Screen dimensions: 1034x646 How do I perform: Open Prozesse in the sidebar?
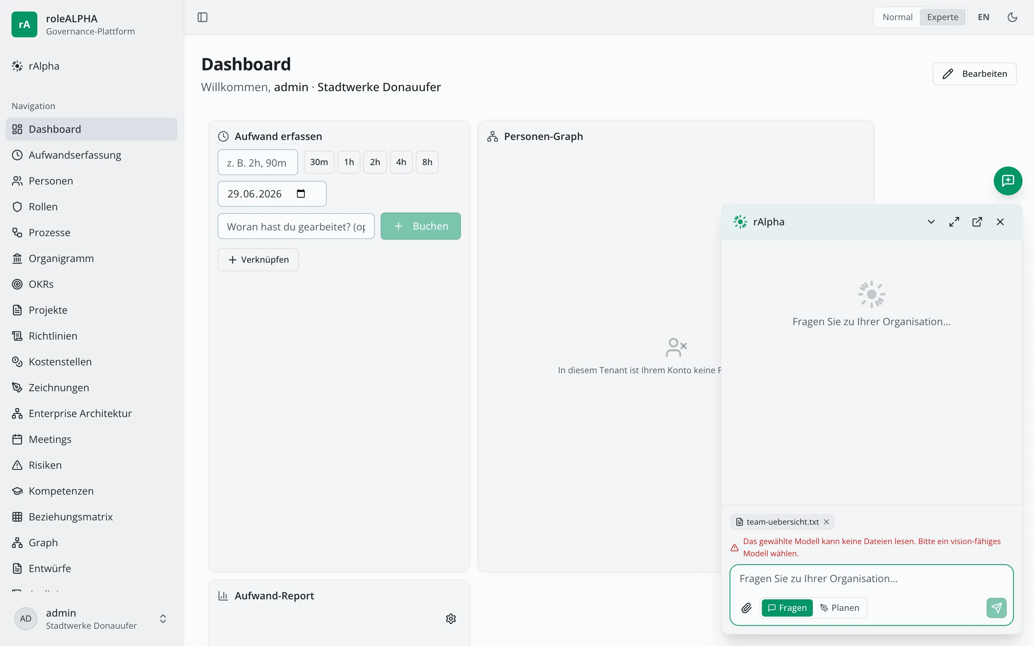(92, 233)
